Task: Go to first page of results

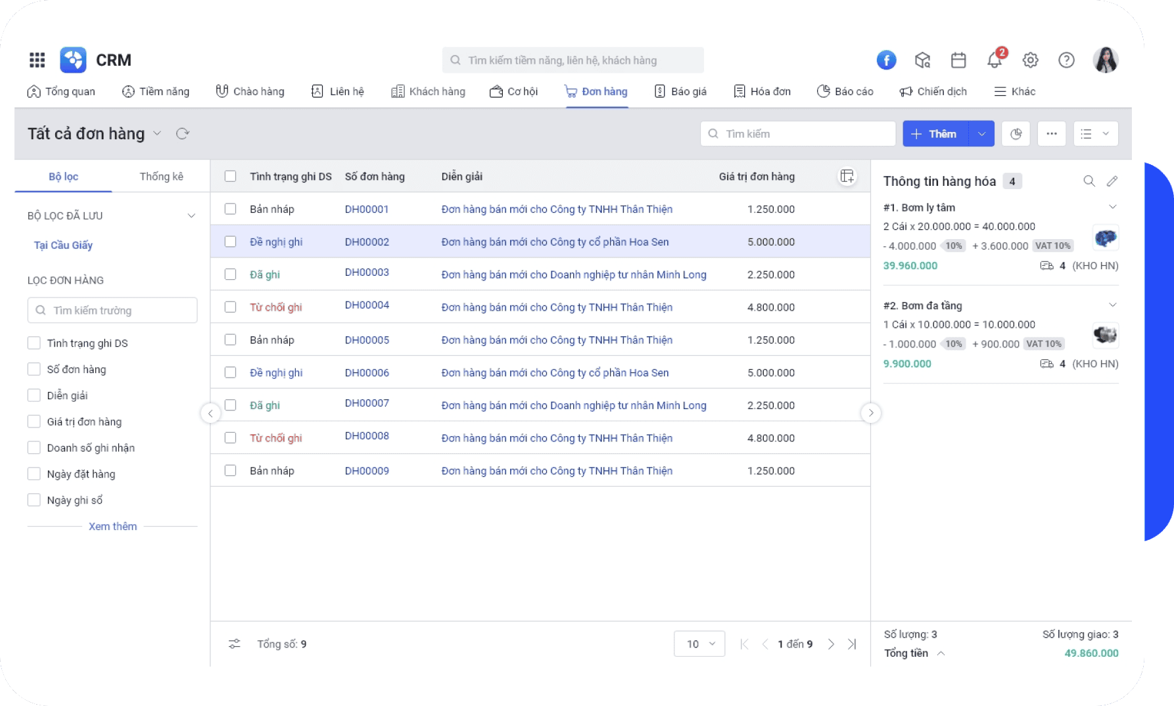Action: click(x=744, y=644)
